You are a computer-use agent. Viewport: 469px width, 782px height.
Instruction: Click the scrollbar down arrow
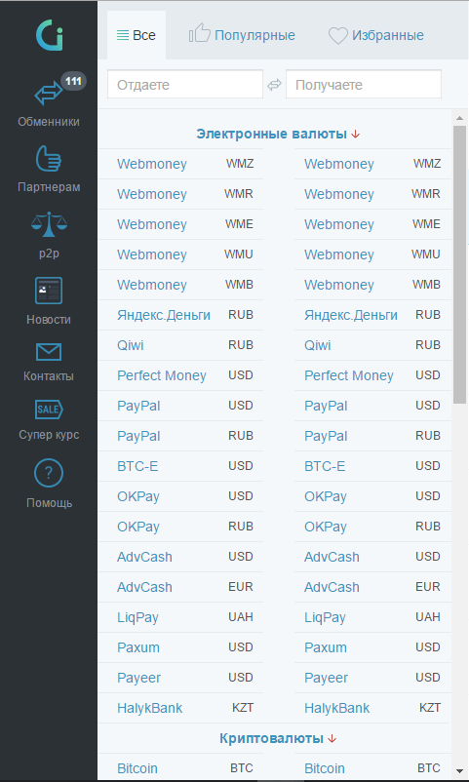coord(459,771)
